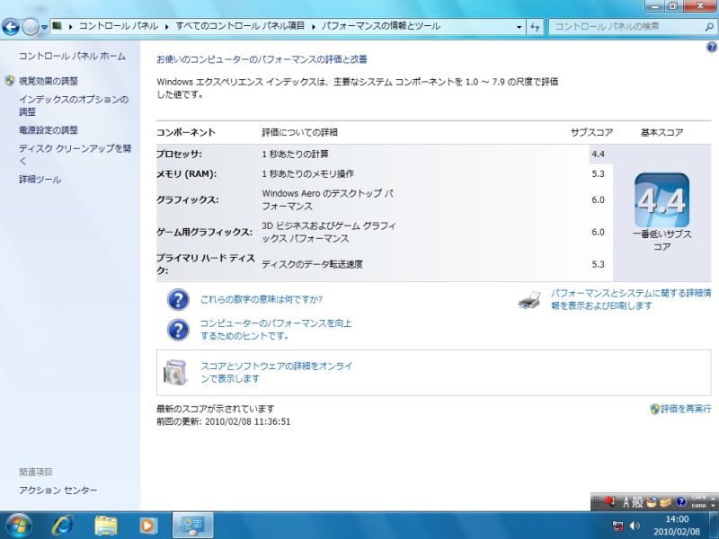The width and height of the screenshot is (719, 539).
Task: Open IME help question mark icon
Action: tap(681, 502)
